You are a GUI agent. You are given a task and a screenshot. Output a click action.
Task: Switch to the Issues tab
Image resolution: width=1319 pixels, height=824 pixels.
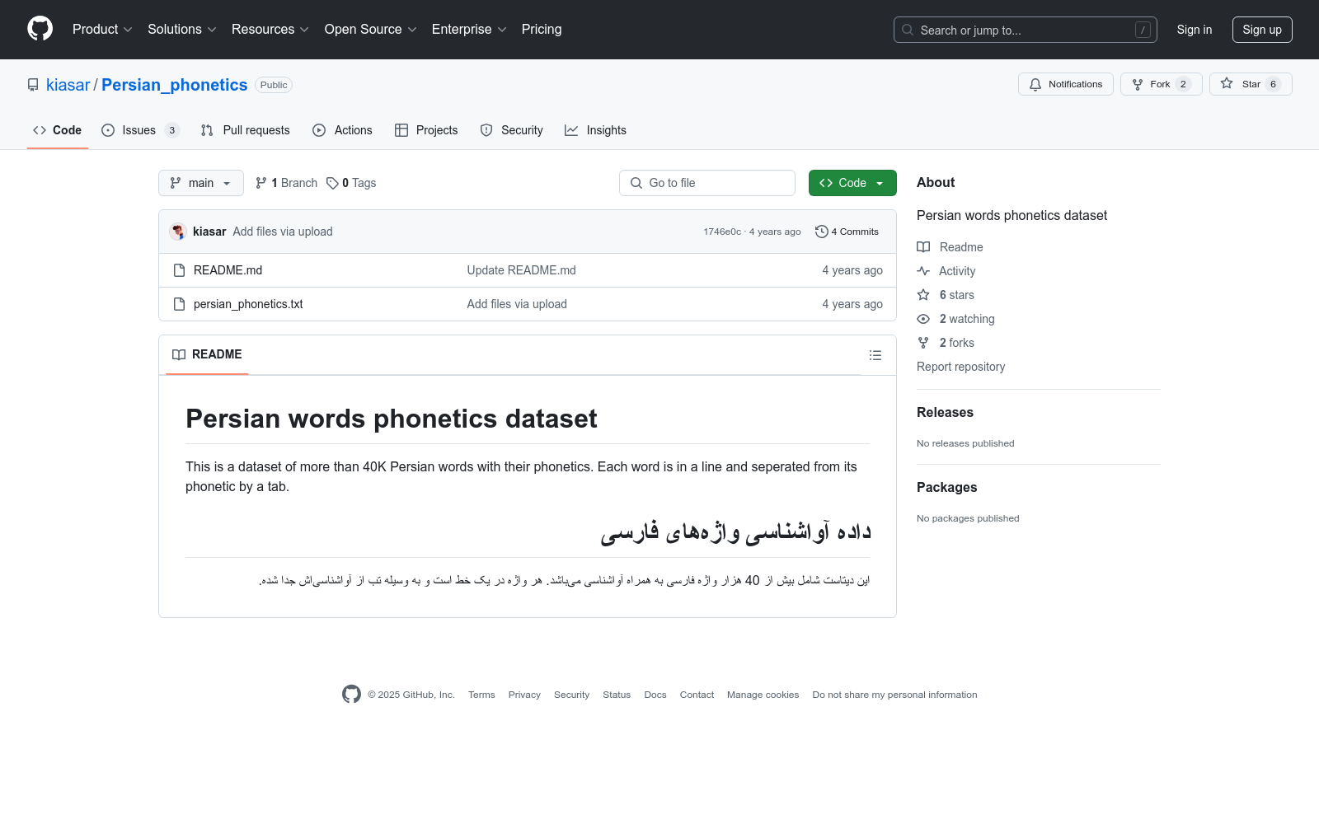coord(140,130)
